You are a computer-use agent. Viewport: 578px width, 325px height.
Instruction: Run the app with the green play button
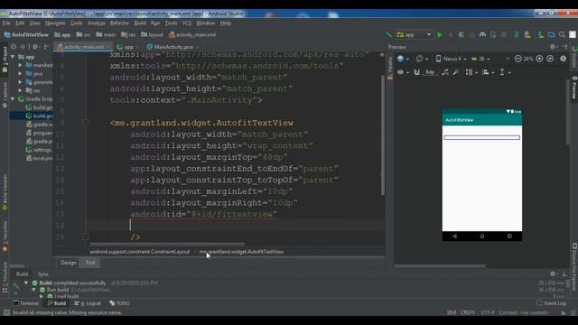click(x=440, y=34)
